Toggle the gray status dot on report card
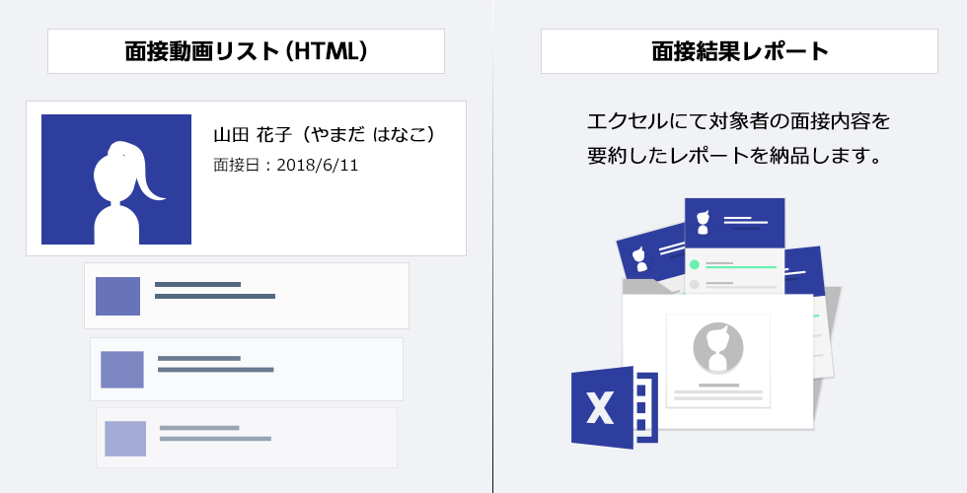This screenshot has height=493, width=967. click(x=694, y=285)
